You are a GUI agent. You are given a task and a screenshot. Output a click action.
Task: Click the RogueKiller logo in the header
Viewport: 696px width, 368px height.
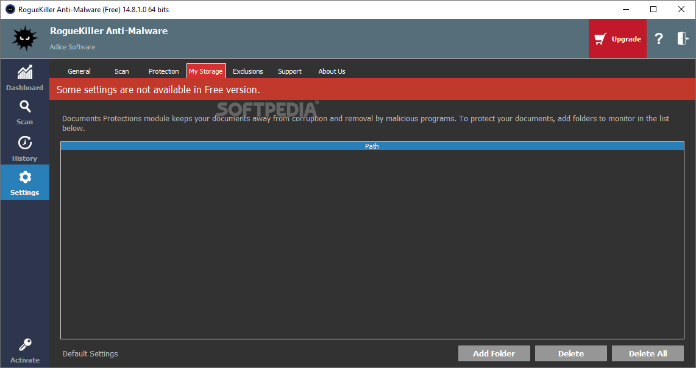pyautogui.click(x=25, y=38)
